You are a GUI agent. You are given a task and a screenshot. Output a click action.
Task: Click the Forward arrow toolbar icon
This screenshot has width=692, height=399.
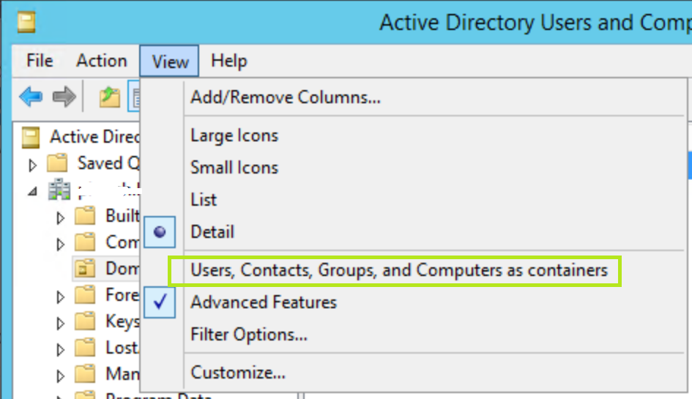click(64, 97)
